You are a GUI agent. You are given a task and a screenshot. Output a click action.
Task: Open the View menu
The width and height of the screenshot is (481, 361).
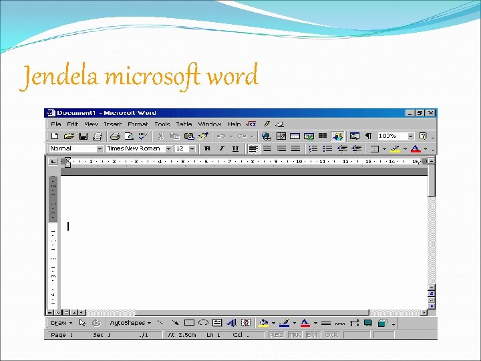(91, 124)
